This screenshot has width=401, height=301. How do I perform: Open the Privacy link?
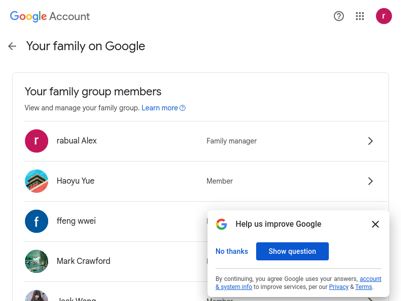(x=339, y=287)
